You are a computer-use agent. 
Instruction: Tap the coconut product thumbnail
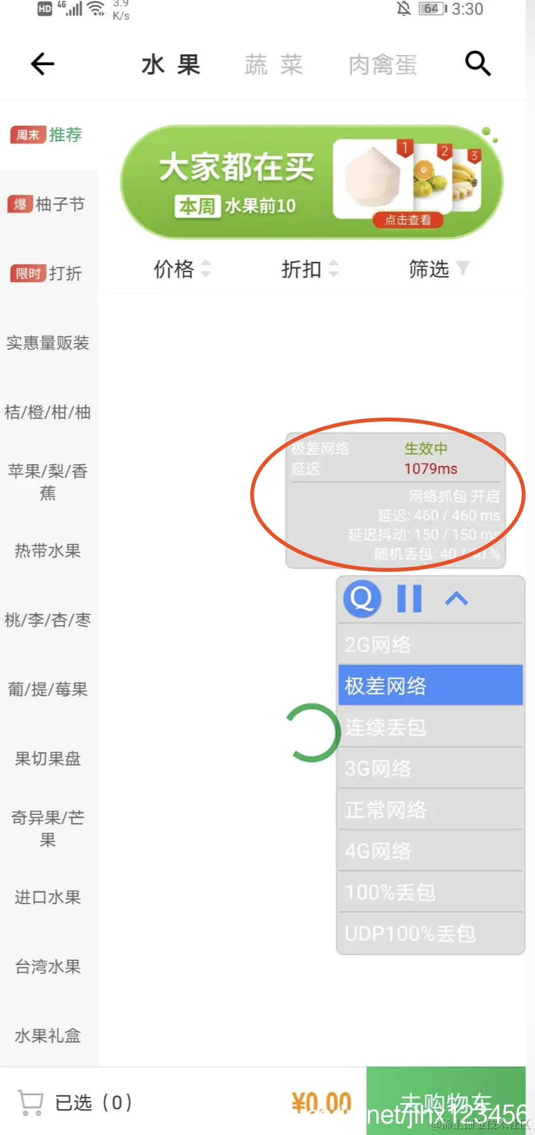(373, 180)
